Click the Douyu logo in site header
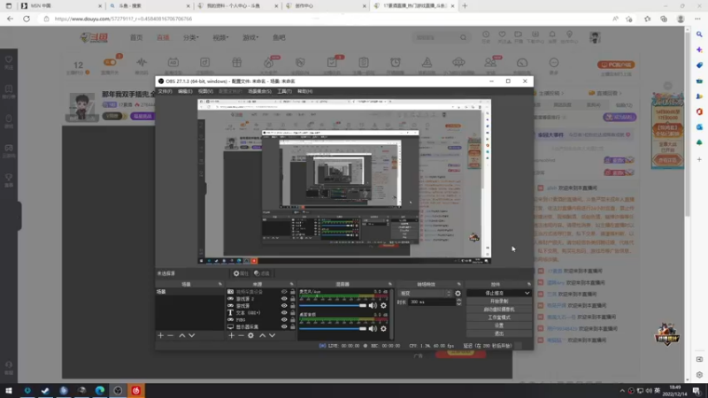Screen dimensions: 708x398 [94, 38]
